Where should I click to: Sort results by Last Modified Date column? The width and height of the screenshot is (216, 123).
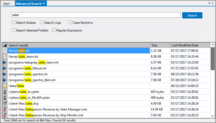189,45
